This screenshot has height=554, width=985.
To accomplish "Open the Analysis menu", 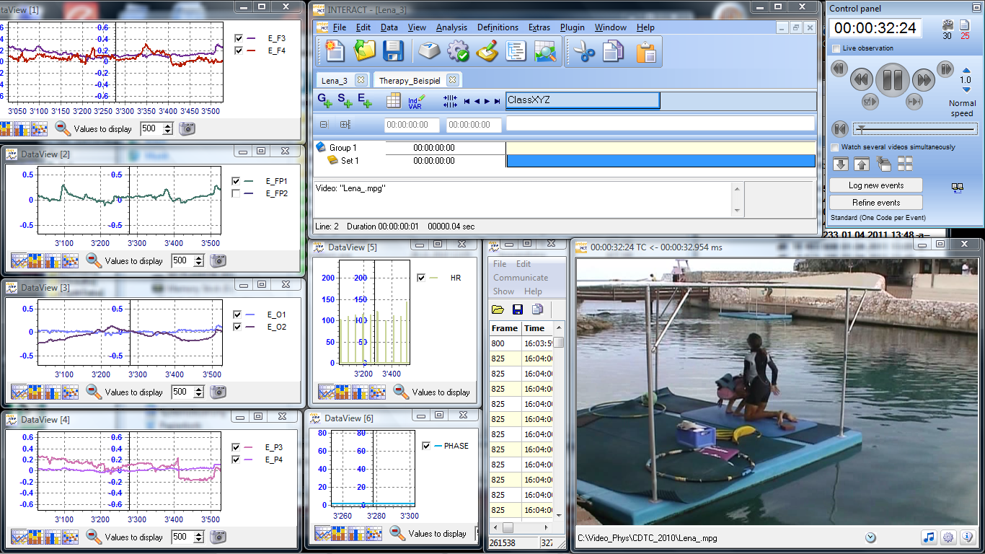I will 451,27.
